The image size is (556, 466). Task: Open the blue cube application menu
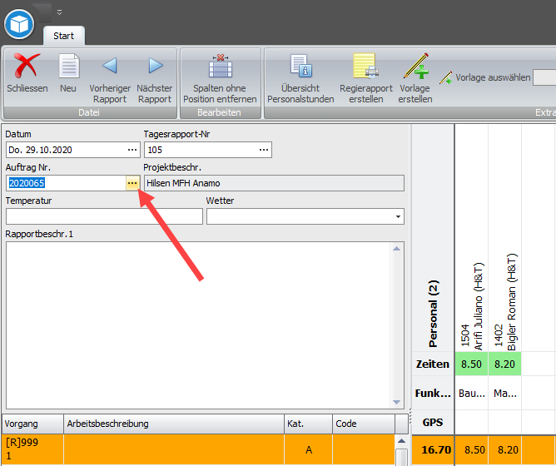(x=19, y=24)
